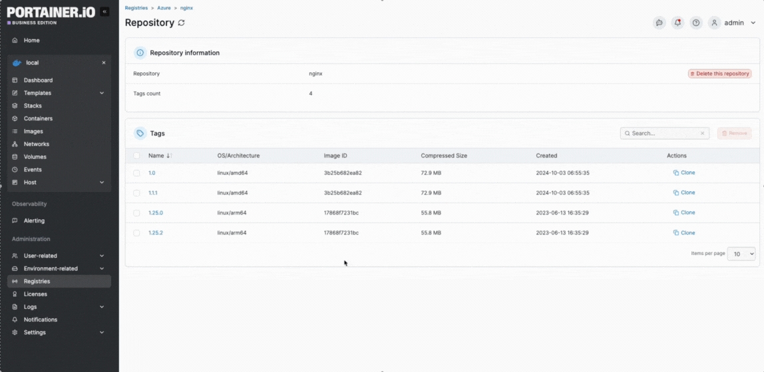This screenshot has width=764, height=372.
Task: Click the Clone icon for tag 1.25.2
Action: click(x=675, y=233)
